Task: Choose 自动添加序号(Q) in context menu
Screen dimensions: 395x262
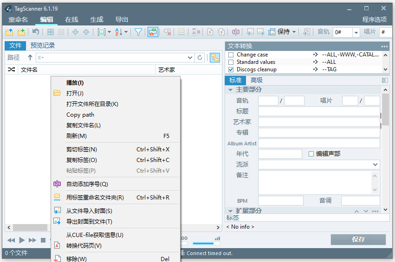Action: [x=116, y=184]
